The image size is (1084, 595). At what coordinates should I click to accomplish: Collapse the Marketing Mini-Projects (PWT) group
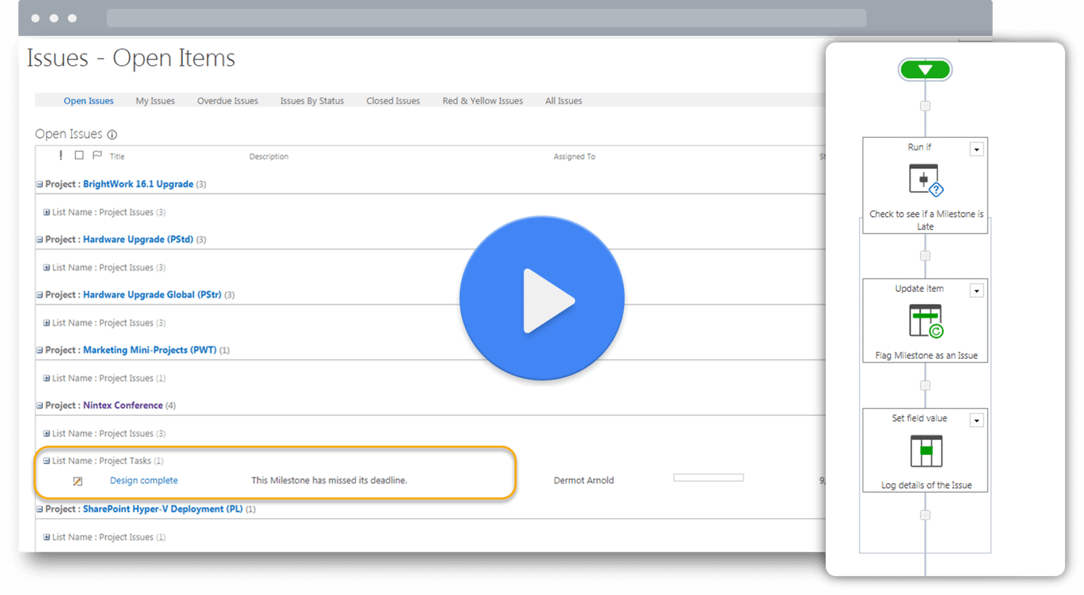(x=39, y=350)
